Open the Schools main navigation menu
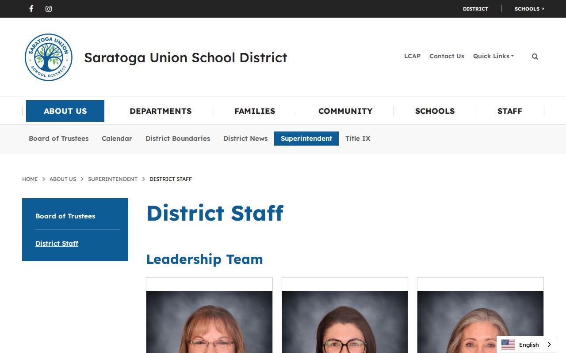The image size is (566, 353). [x=435, y=111]
